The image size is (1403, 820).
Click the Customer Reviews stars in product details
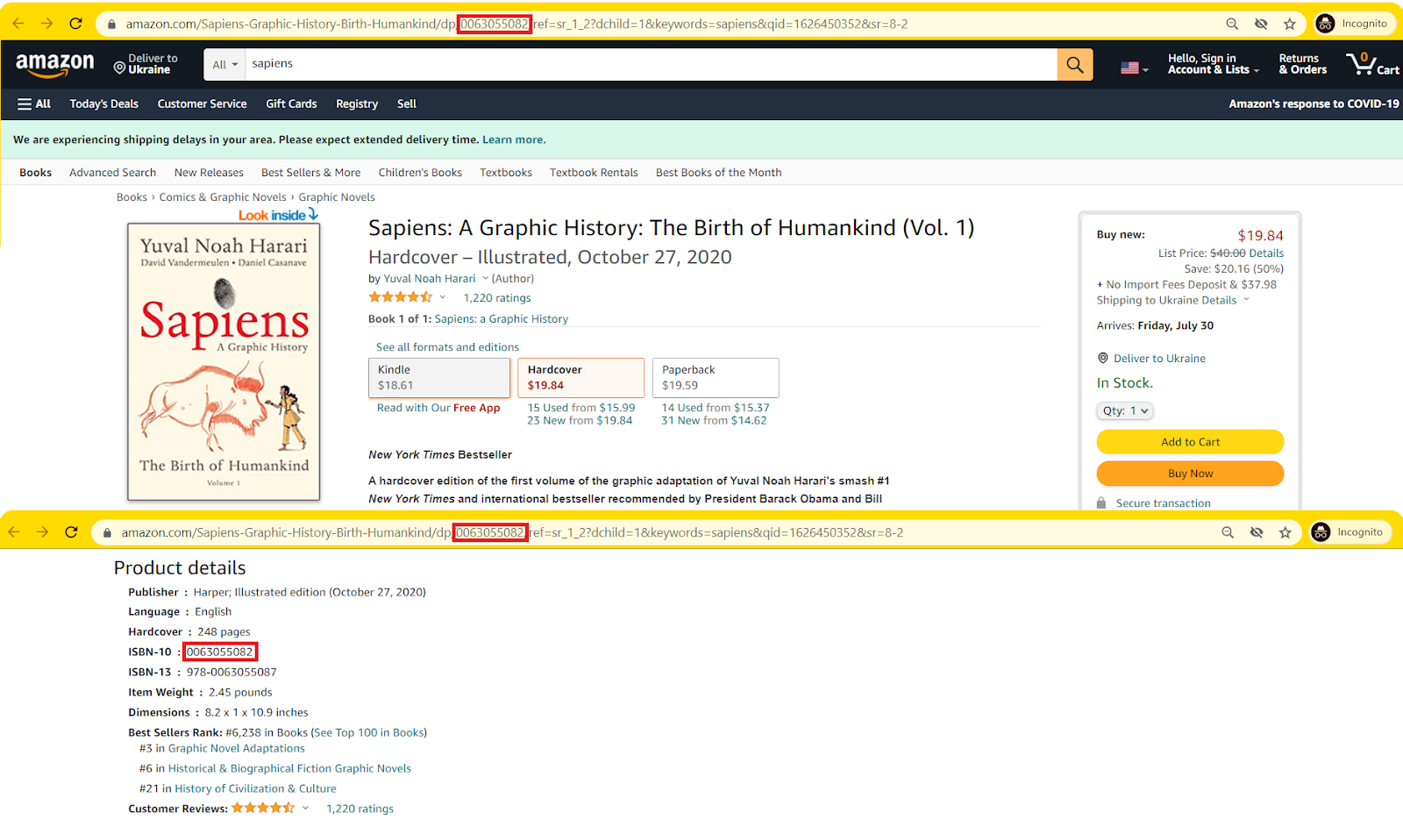click(x=263, y=808)
